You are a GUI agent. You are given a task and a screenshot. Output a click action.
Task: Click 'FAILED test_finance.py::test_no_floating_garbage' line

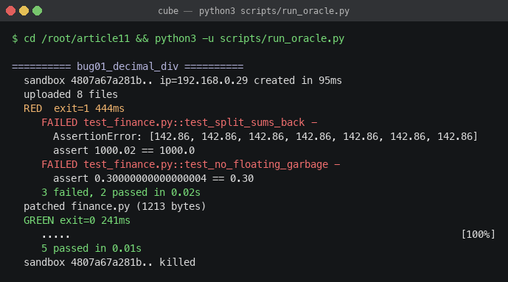point(191,164)
